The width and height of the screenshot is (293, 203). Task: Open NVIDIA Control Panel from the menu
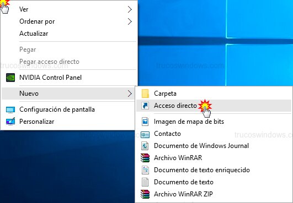click(x=69, y=78)
